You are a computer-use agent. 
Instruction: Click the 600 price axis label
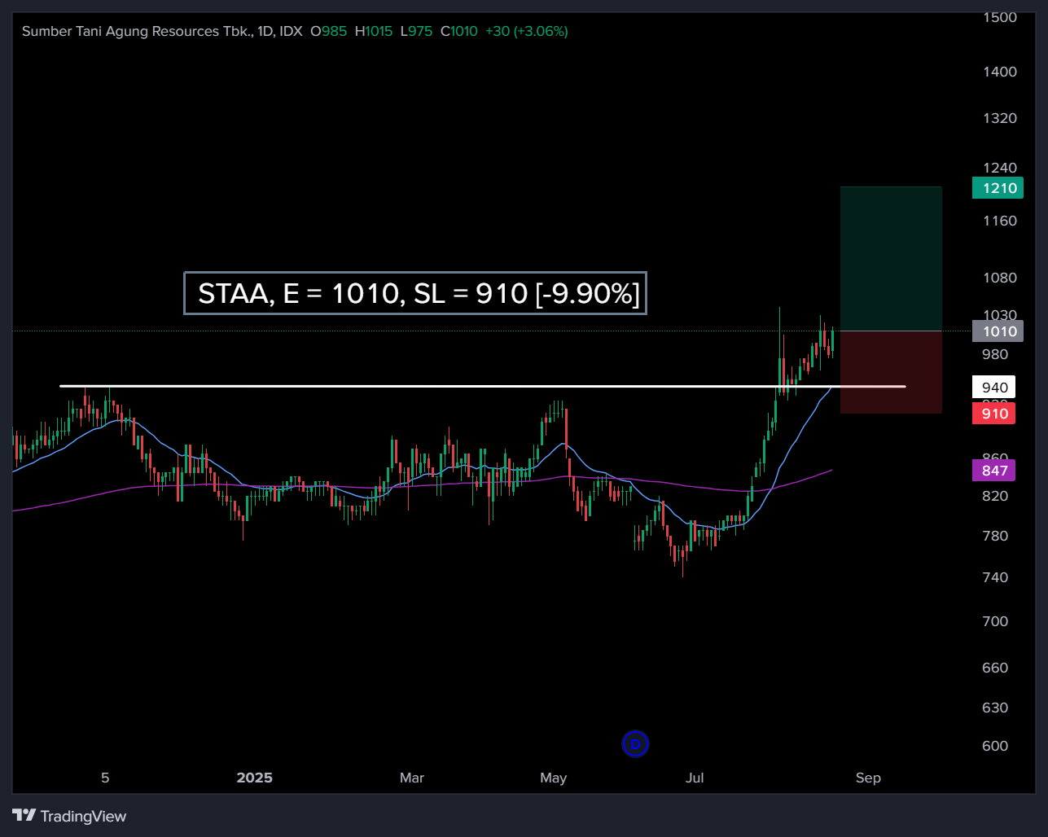pos(995,746)
